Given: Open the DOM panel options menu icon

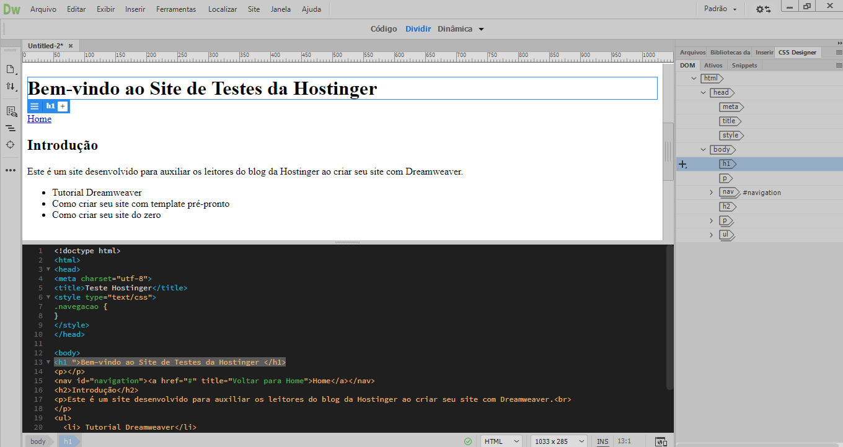Looking at the screenshot, I should [839, 65].
